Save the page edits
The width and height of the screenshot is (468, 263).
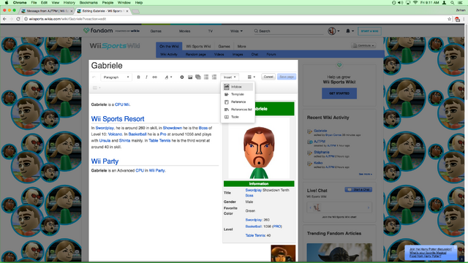287,77
